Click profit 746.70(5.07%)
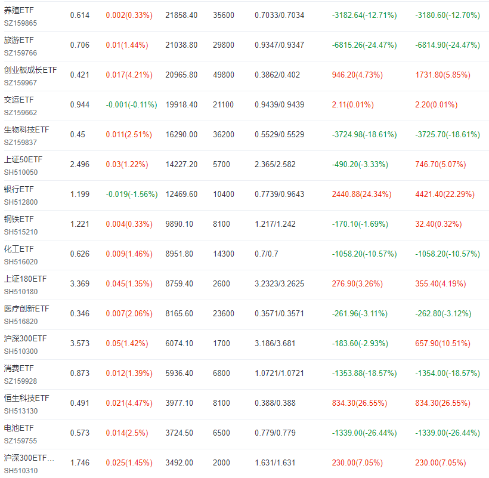 coord(440,165)
